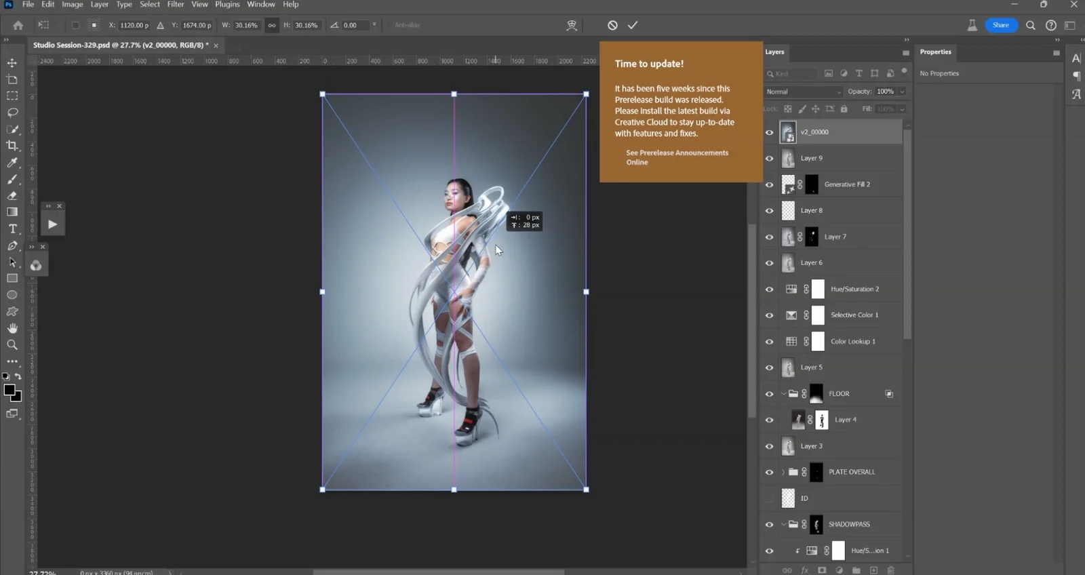Switch foreground and background colors
The width and height of the screenshot is (1085, 575).
coord(18,376)
